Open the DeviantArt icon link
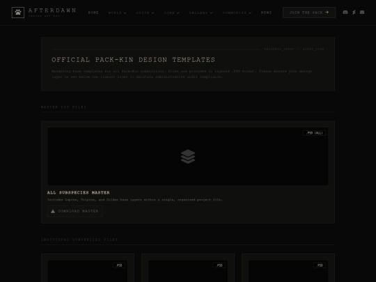The height and width of the screenshot is (282, 376). pos(354,13)
